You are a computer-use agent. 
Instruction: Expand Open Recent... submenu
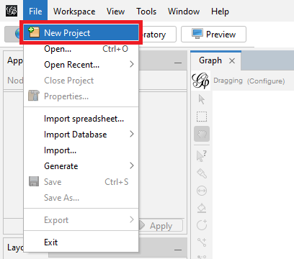tap(81, 65)
